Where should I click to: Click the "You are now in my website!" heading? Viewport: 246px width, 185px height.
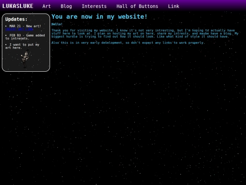click(99, 16)
